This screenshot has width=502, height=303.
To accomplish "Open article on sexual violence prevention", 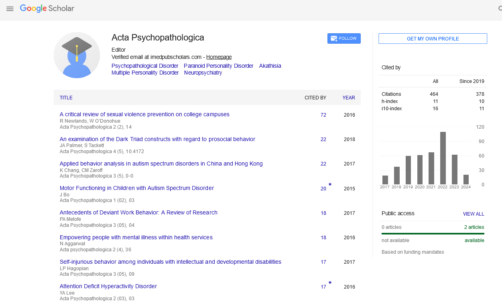I will tap(144, 114).
